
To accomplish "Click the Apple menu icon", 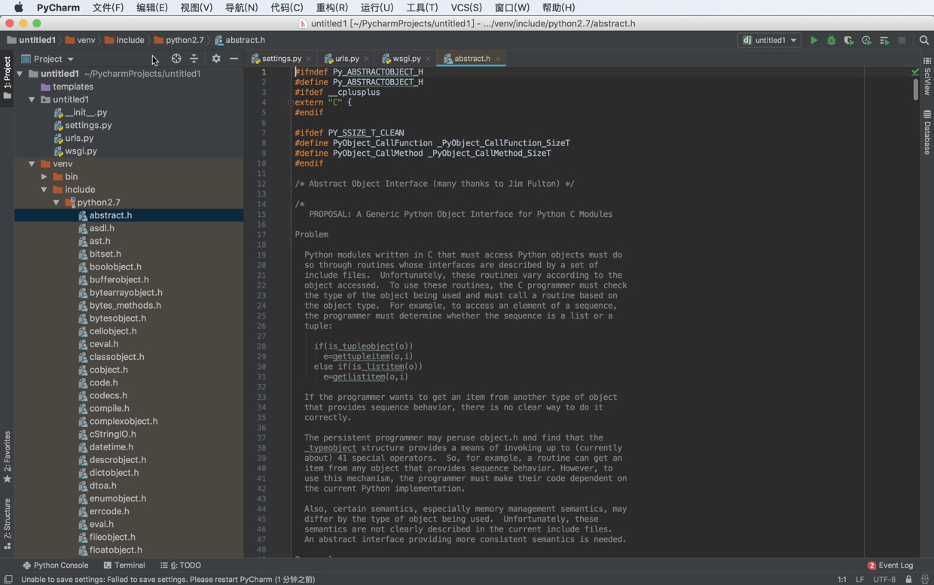I will pyautogui.click(x=19, y=8).
